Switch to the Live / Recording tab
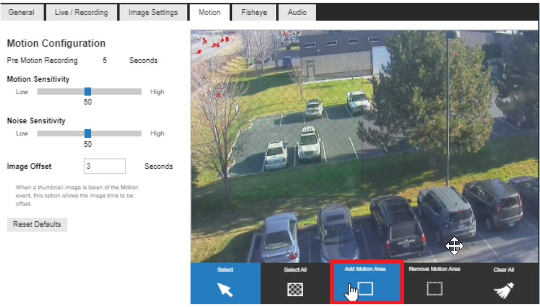540x307 pixels. coord(81,12)
